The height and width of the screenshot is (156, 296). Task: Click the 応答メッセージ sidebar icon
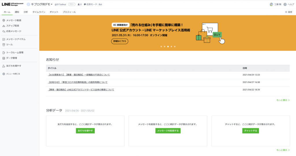pos(3,31)
